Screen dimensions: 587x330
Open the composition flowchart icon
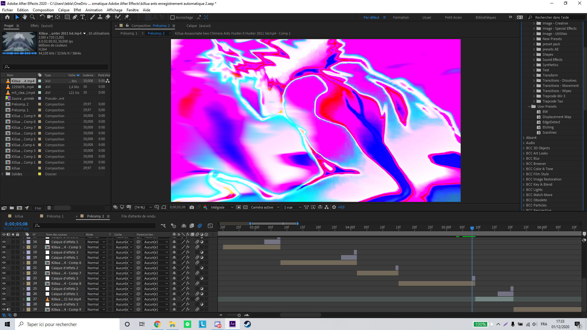click(327, 207)
